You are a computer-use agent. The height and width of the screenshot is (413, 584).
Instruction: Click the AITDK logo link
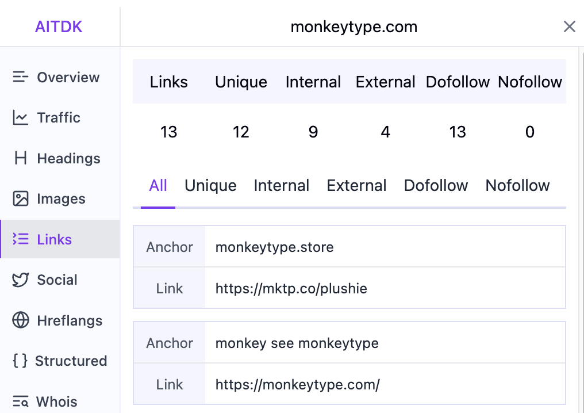pyautogui.click(x=59, y=27)
